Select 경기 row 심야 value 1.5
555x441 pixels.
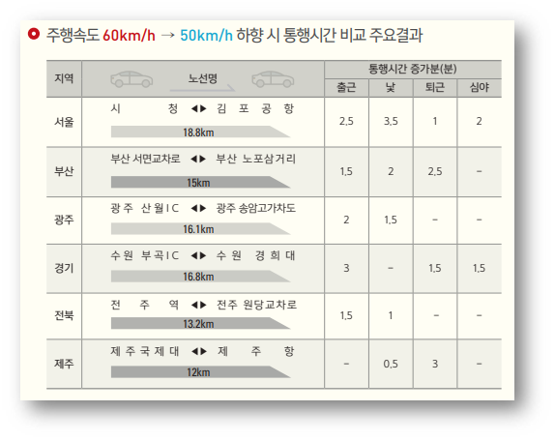pyautogui.click(x=479, y=268)
